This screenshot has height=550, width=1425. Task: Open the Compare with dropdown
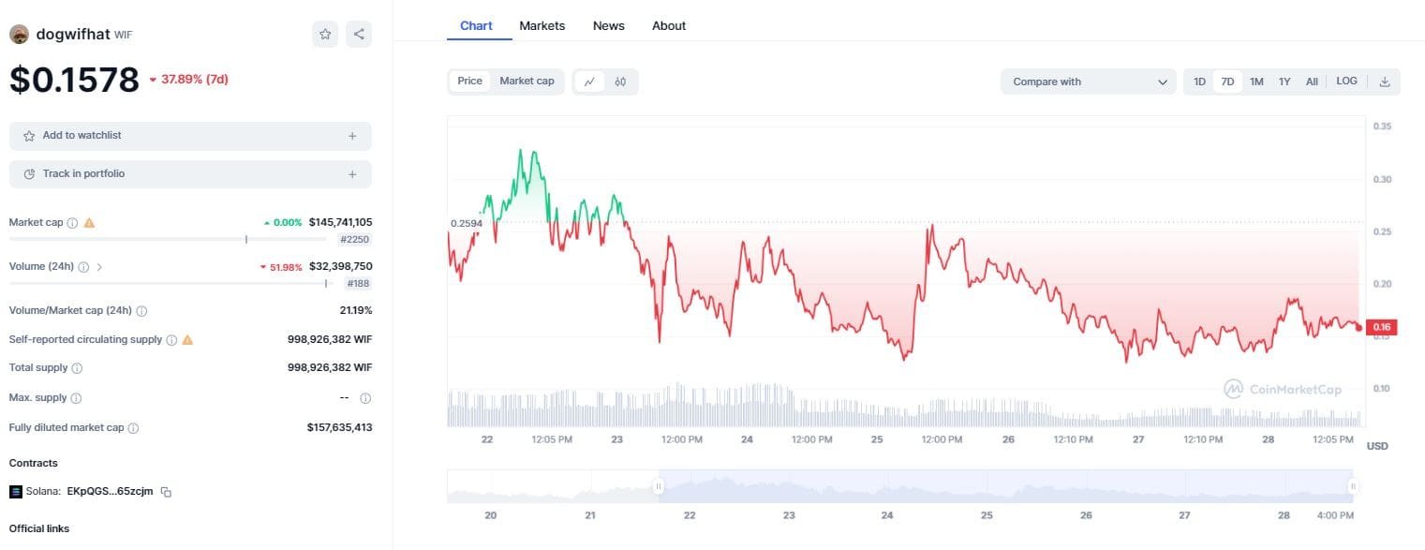(x=1088, y=82)
